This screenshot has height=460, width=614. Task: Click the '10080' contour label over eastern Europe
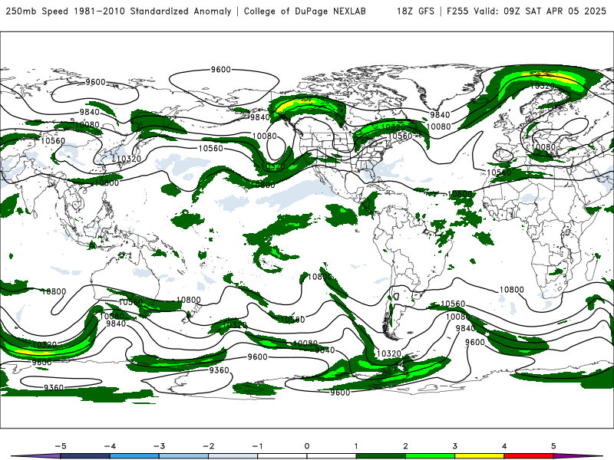click(543, 147)
